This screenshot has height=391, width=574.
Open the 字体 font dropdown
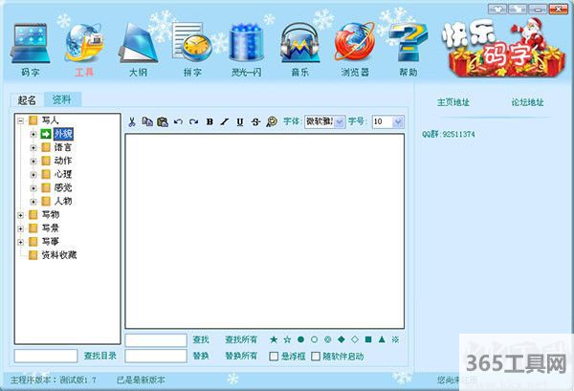[324, 121]
